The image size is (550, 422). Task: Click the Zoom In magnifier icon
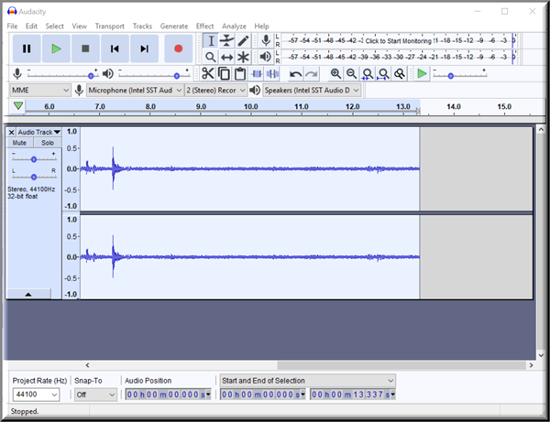click(335, 73)
